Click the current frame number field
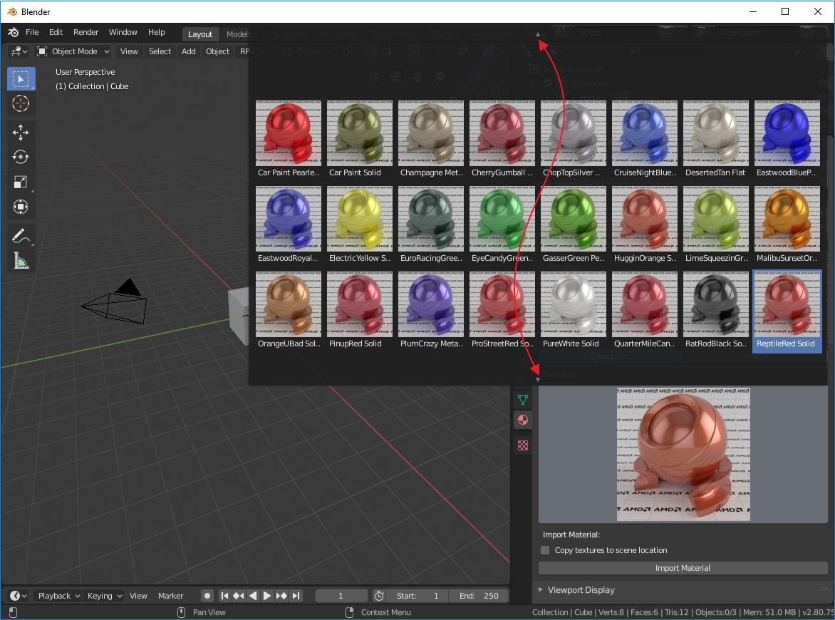 pyautogui.click(x=341, y=596)
